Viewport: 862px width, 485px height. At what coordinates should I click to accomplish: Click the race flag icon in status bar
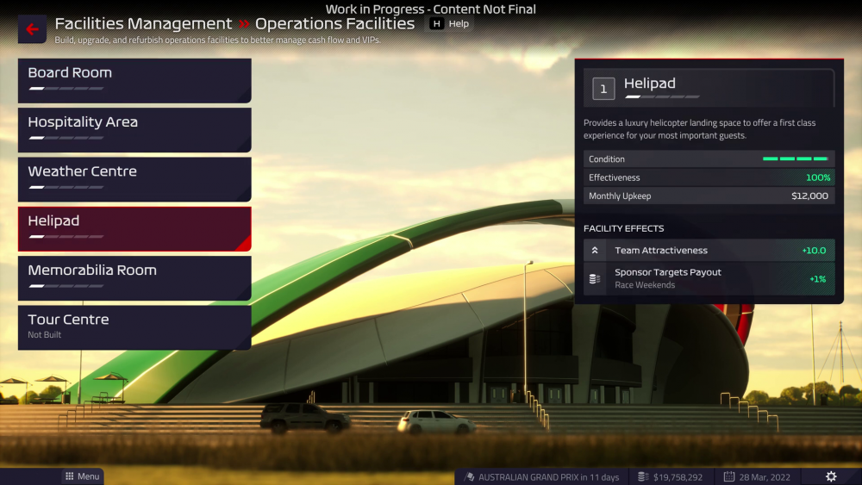click(x=469, y=476)
